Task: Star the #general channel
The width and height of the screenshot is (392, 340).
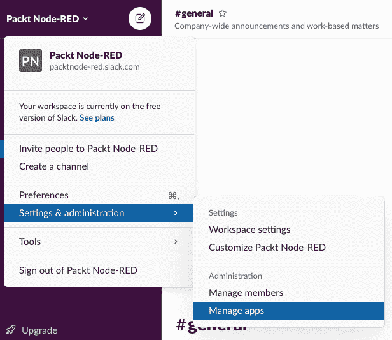Action: tap(222, 13)
